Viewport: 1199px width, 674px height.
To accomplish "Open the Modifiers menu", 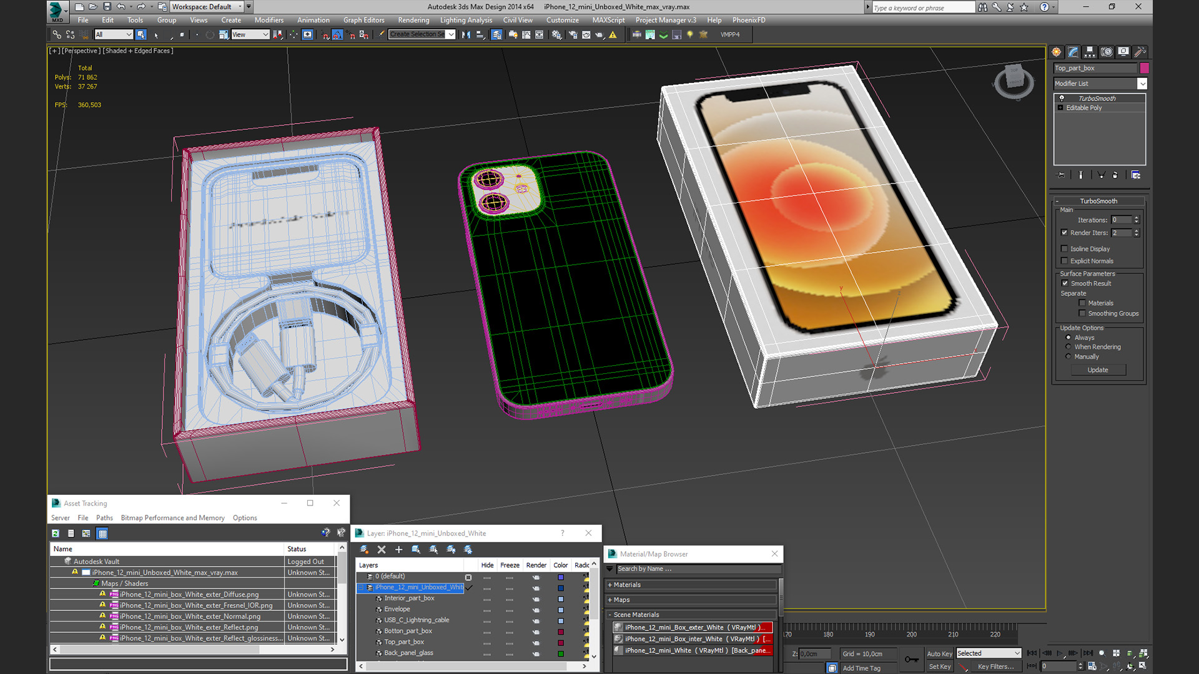I will (269, 20).
